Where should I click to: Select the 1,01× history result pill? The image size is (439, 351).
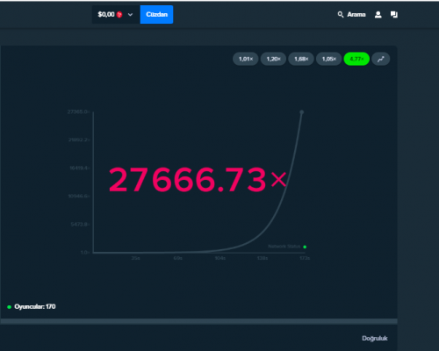[246, 59]
